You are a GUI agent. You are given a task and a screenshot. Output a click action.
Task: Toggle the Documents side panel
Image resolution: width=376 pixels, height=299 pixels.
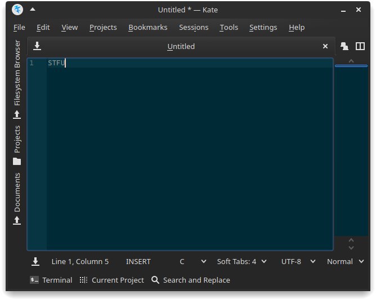click(17, 193)
